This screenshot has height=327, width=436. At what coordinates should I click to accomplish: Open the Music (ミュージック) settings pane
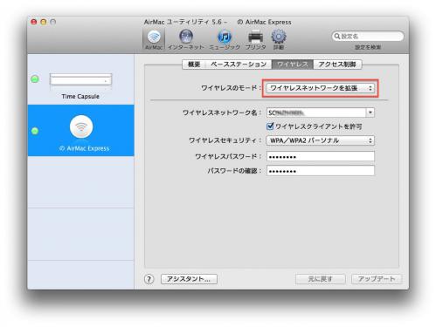click(x=225, y=39)
